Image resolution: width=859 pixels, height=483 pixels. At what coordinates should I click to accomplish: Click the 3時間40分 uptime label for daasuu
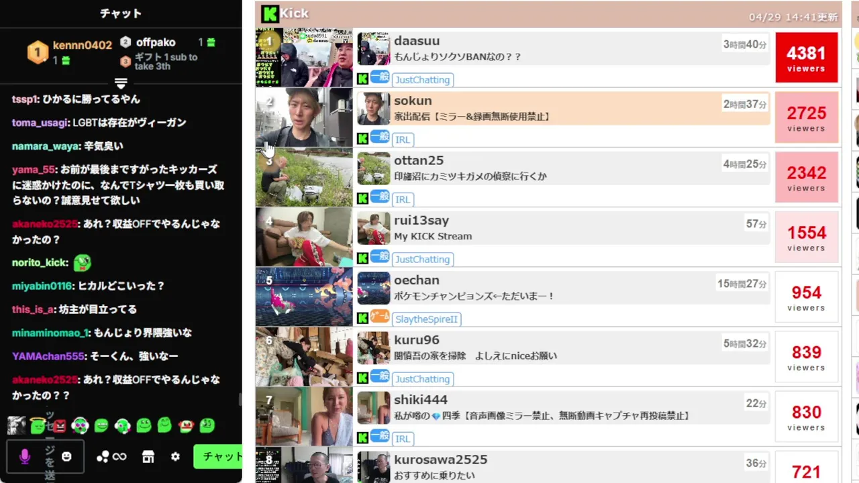point(745,44)
